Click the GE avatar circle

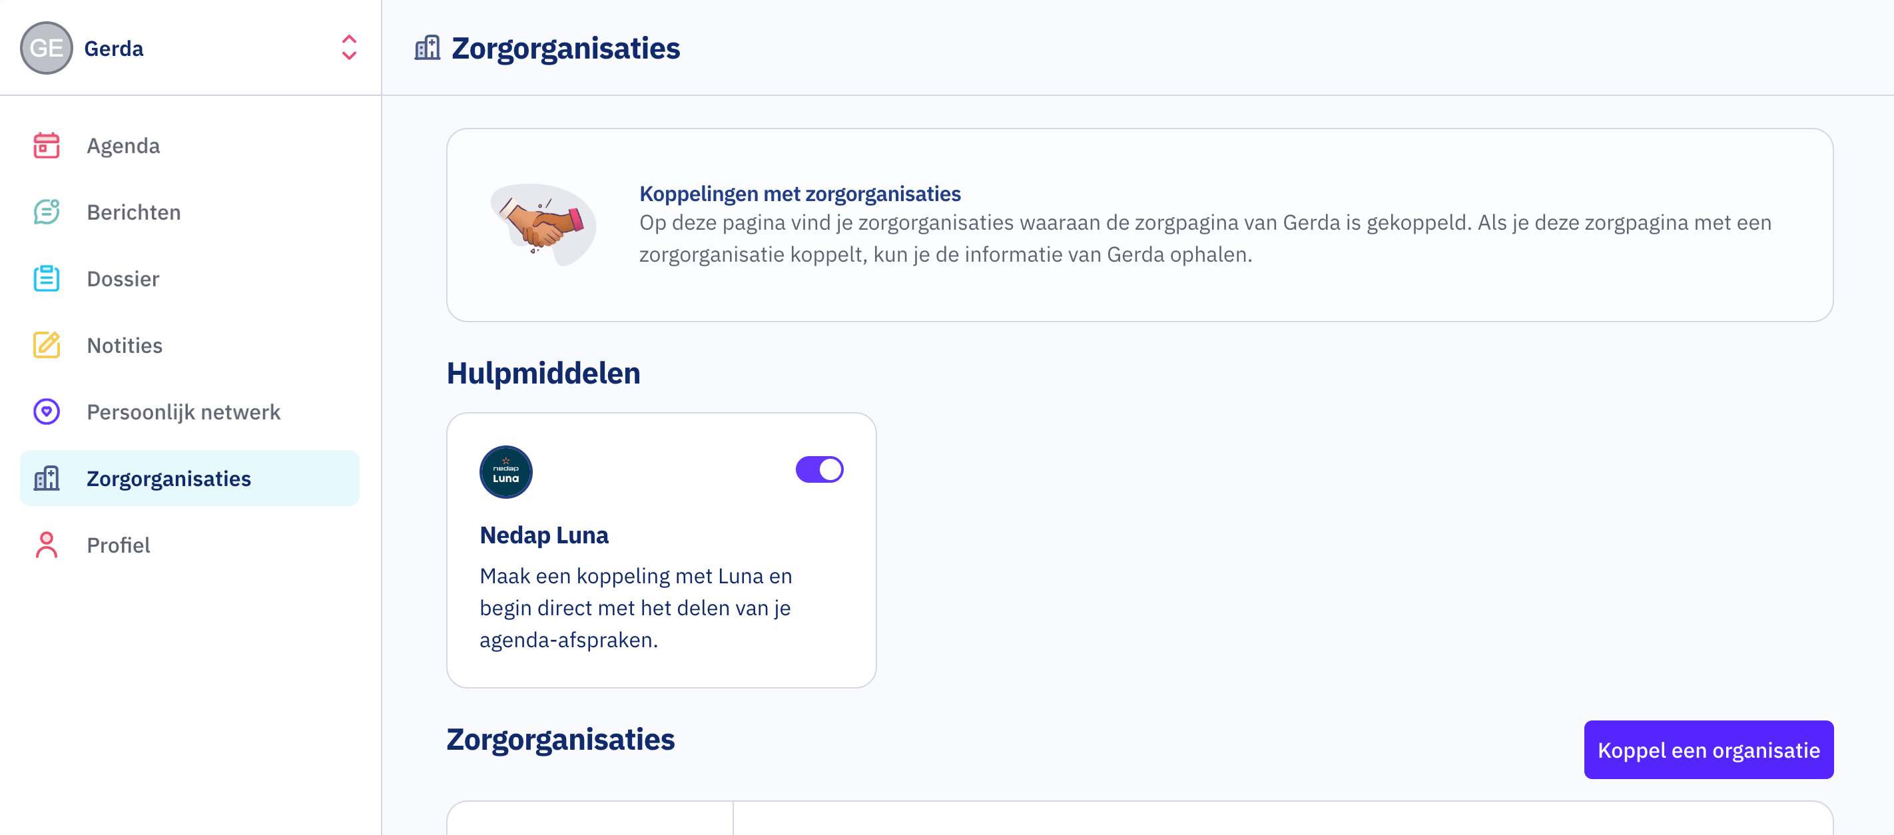(x=47, y=48)
